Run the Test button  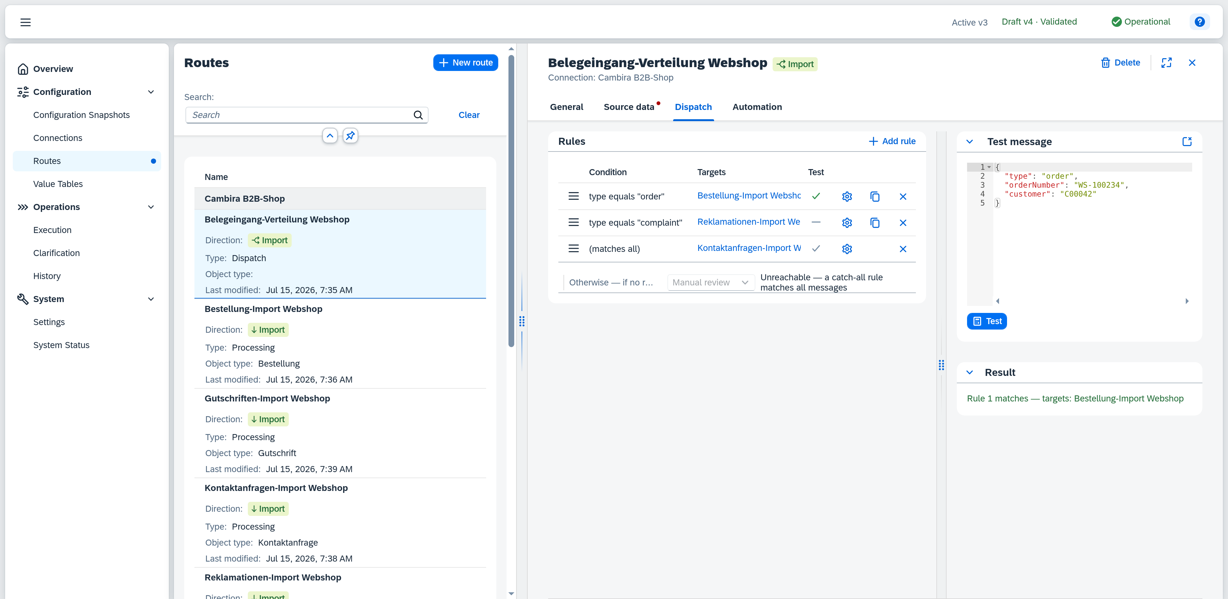click(987, 322)
